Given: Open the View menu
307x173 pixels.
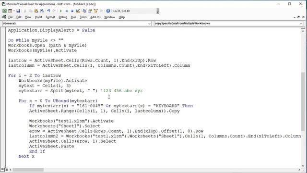Looking at the screenshot, I should coord(28,17).
